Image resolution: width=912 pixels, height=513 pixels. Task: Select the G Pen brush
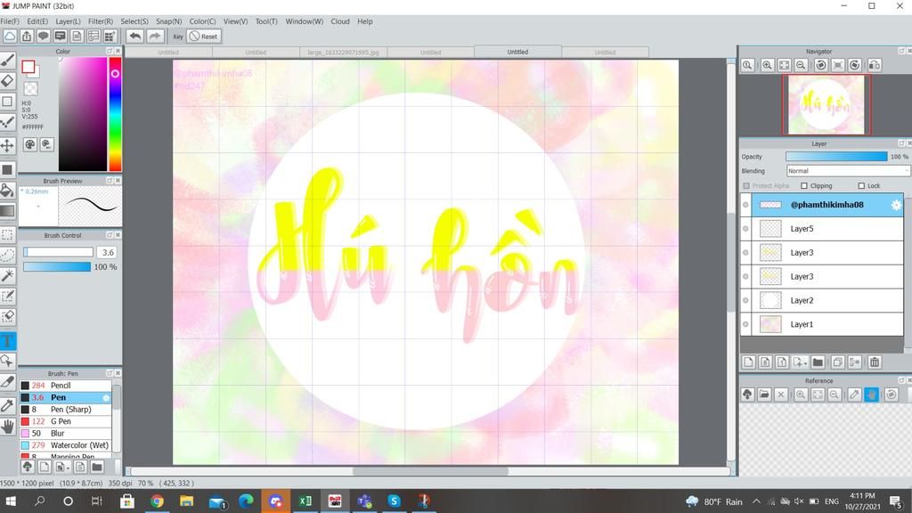65,421
